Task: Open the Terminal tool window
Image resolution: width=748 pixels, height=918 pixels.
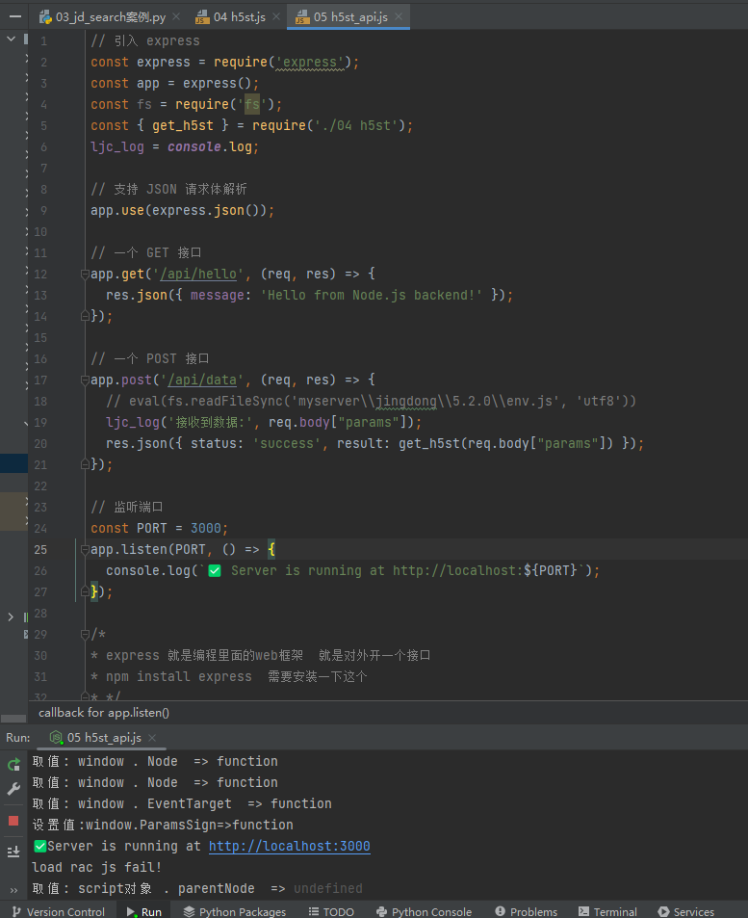Action: pos(607,911)
